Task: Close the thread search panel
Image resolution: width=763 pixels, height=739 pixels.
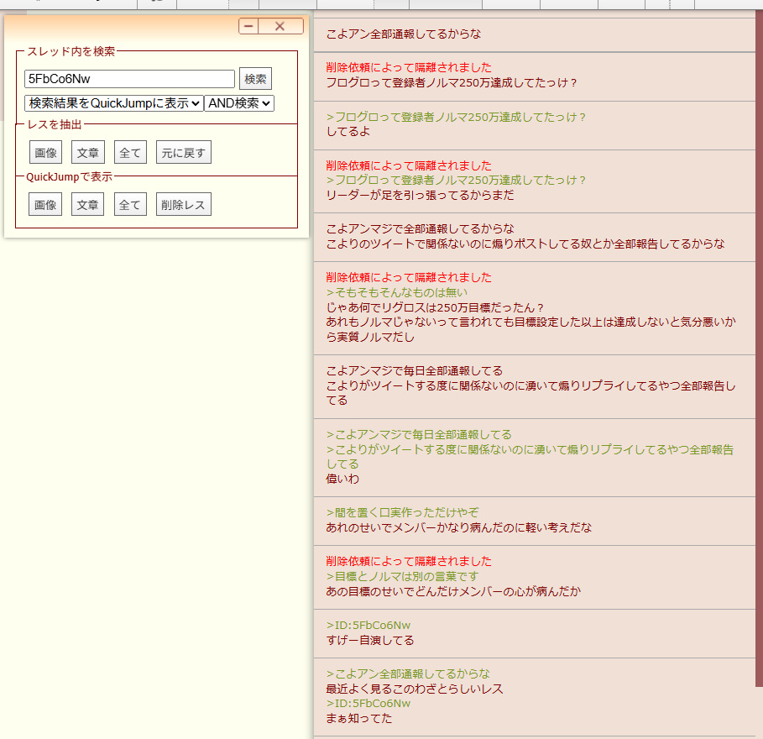Action: coord(280,26)
